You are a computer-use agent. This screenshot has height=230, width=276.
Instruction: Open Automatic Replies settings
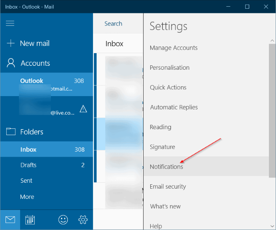pos(174,107)
